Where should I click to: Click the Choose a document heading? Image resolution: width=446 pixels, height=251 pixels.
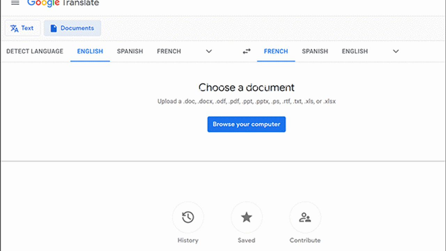point(246,87)
